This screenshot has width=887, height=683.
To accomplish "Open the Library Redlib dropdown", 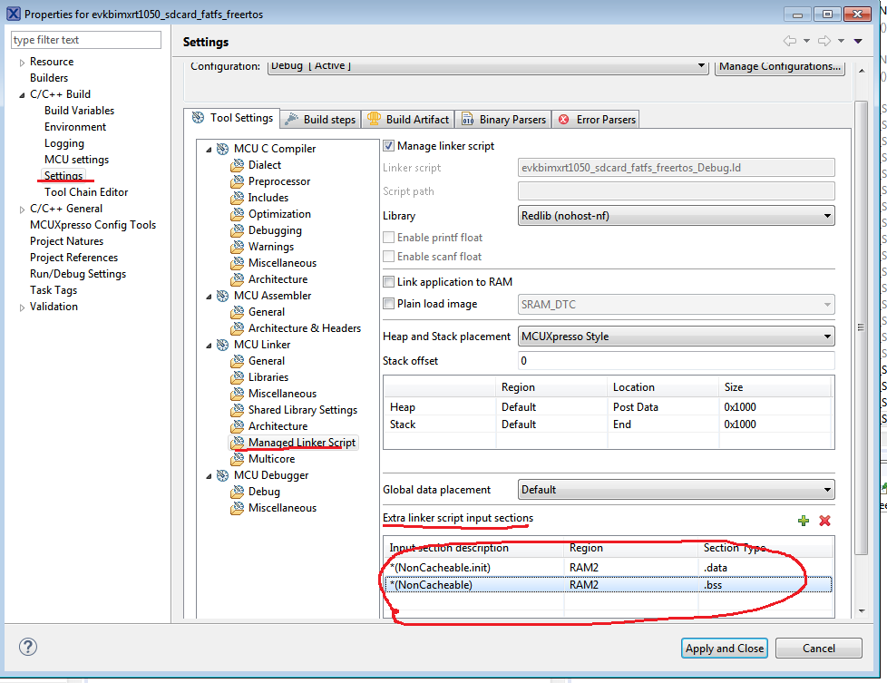I will (x=676, y=216).
